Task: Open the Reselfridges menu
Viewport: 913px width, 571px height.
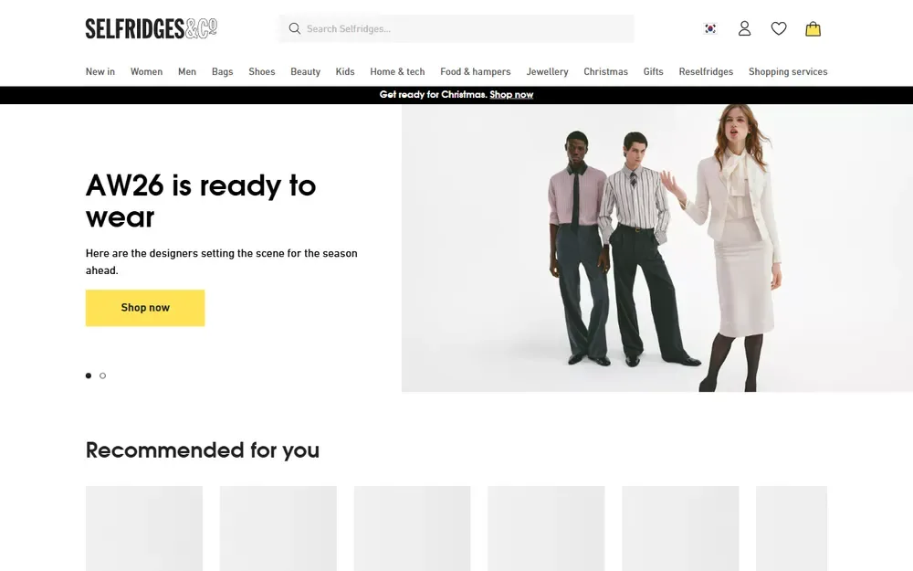Action: point(706,71)
